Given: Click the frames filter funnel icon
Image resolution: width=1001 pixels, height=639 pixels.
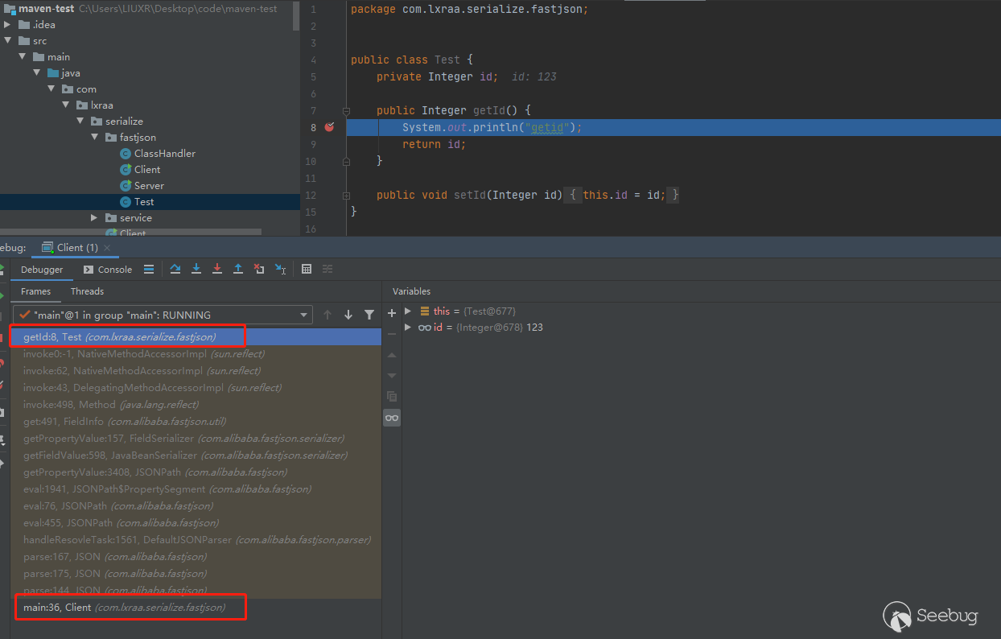Looking at the screenshot, I should pyautogui.click(x=369, y=315).
